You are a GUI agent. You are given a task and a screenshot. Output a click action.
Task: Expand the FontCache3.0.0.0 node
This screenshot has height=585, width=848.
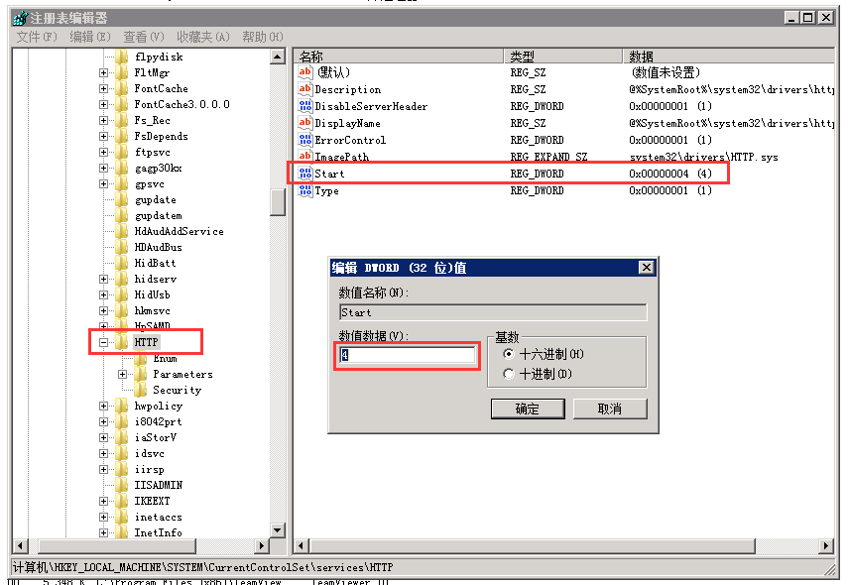(103, 104)
